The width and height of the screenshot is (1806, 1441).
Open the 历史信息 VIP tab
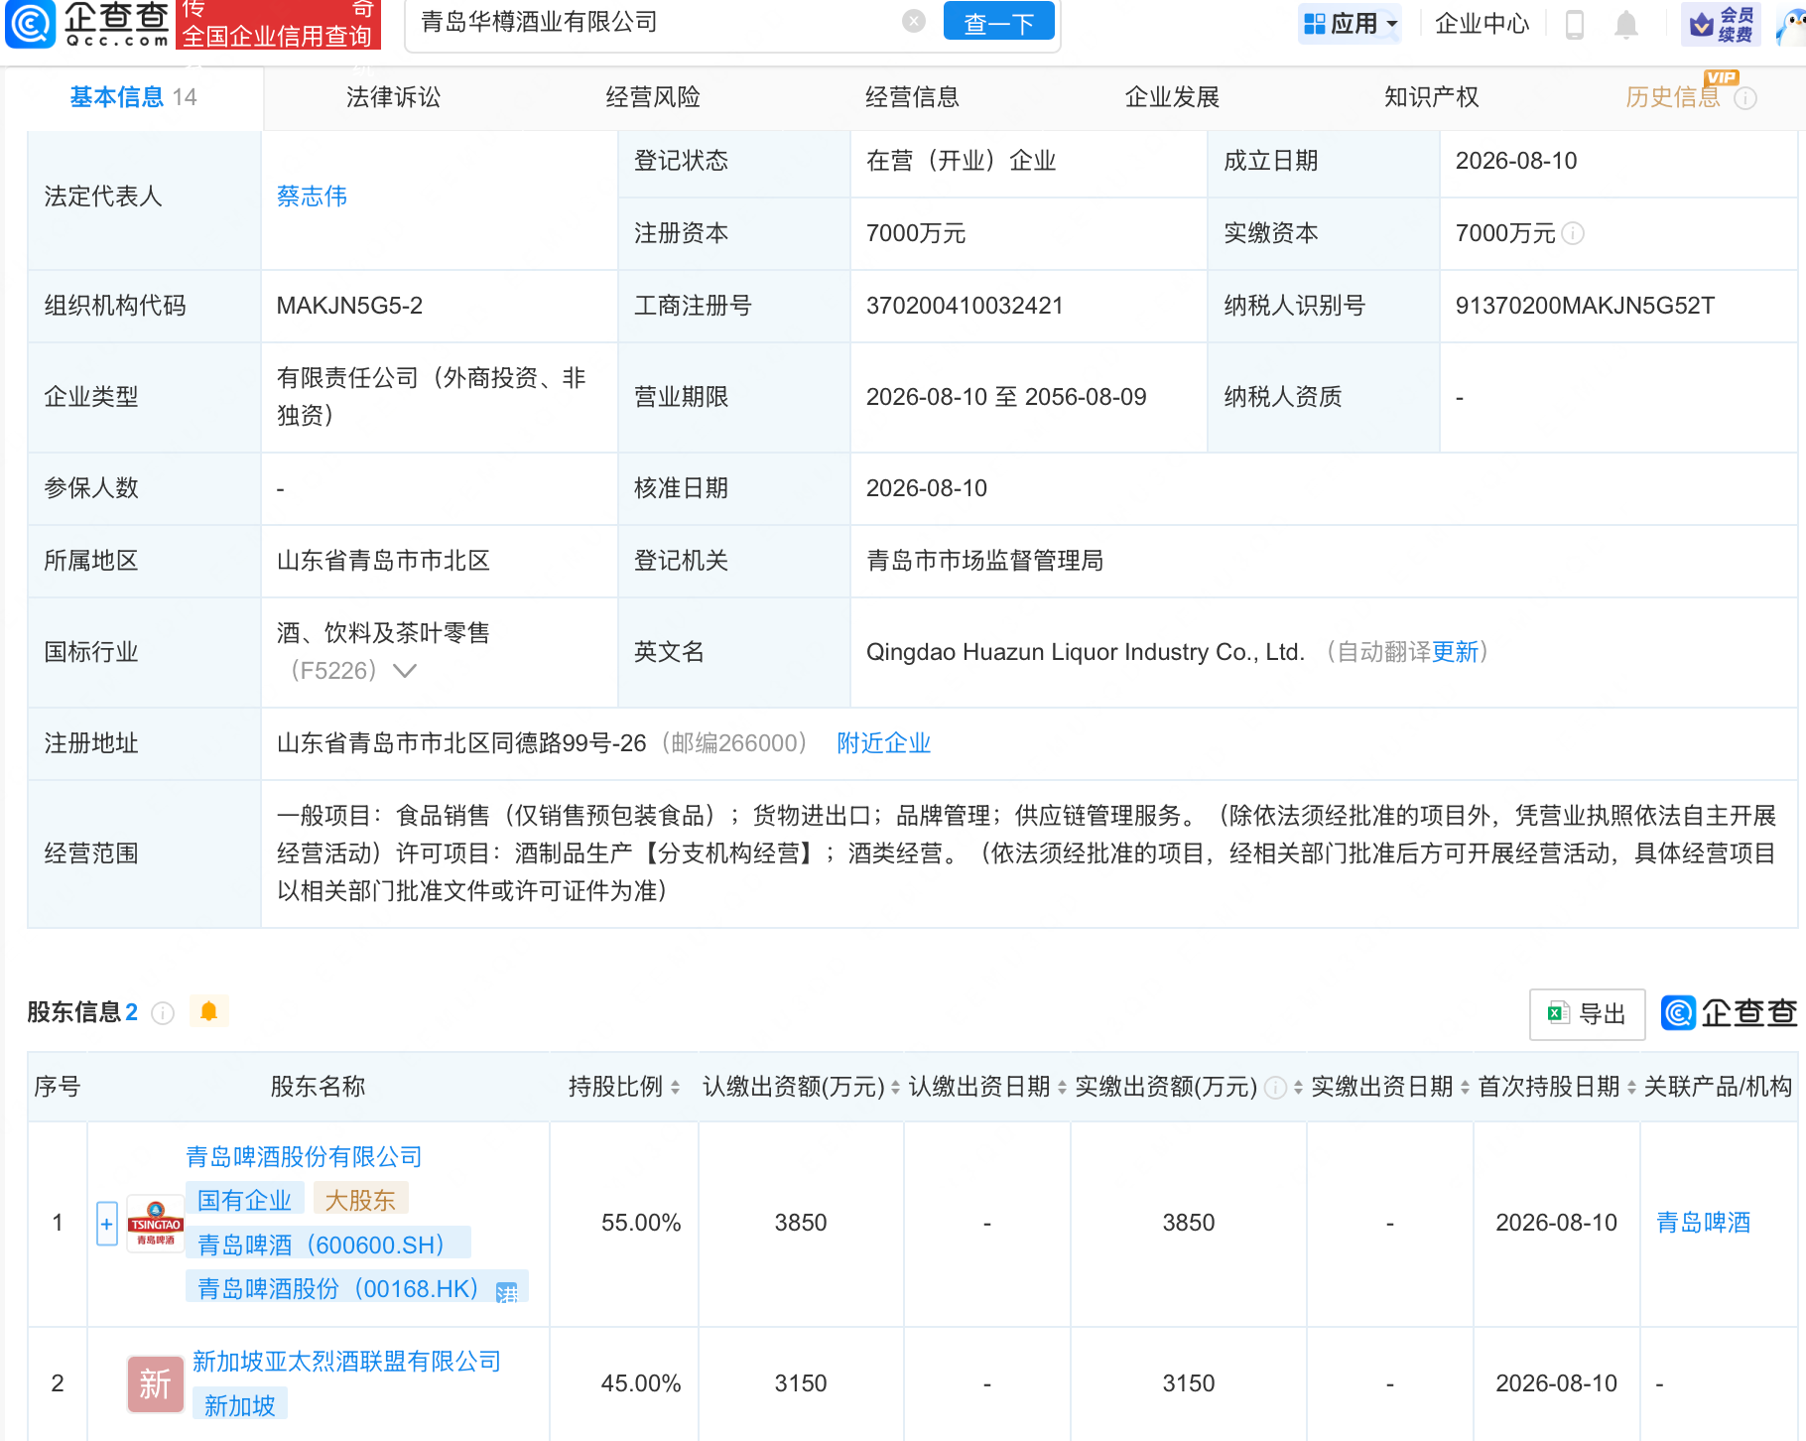pos(1673,97)
